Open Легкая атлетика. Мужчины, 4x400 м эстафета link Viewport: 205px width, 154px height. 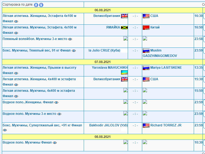(x=39, y=91)
